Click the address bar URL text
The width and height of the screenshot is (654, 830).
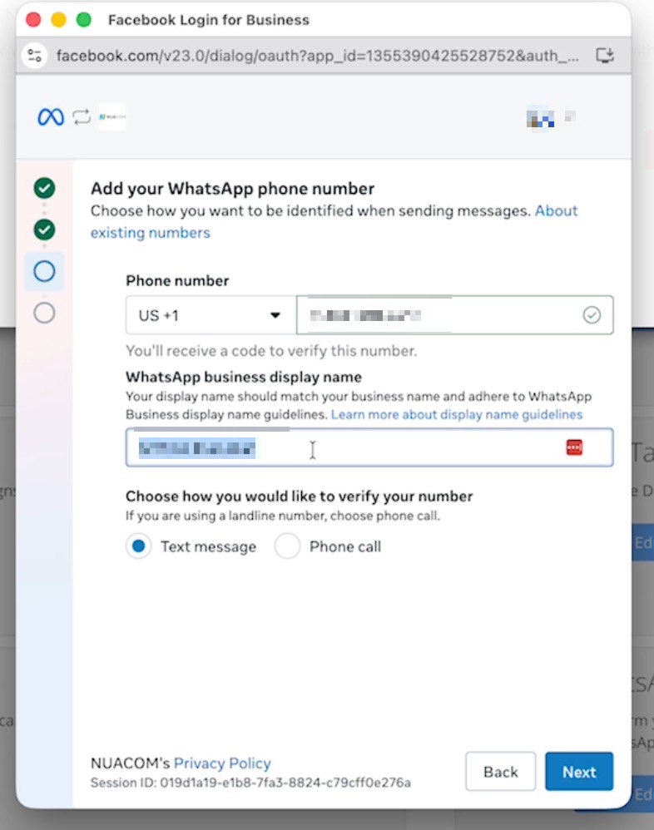[317, 56]
